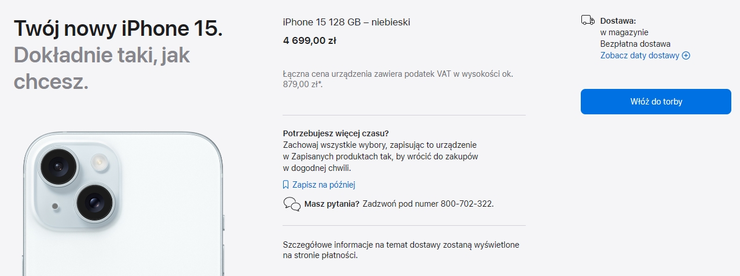The image size is (740, 276).
Task: Click the delivery truck icon
Action: pos(588,21)
